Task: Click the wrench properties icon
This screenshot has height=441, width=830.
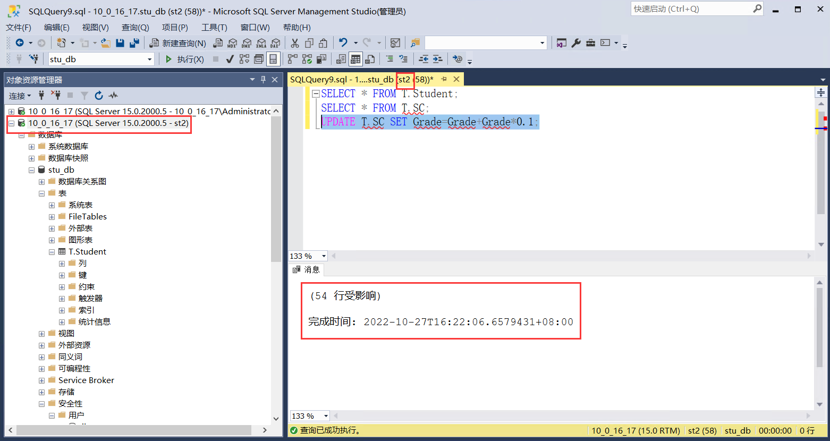Action: click(576, 43)
